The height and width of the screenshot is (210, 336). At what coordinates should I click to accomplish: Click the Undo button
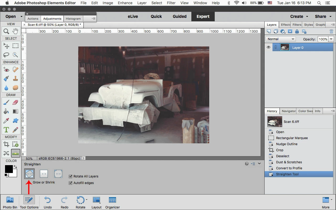[48, 202]
